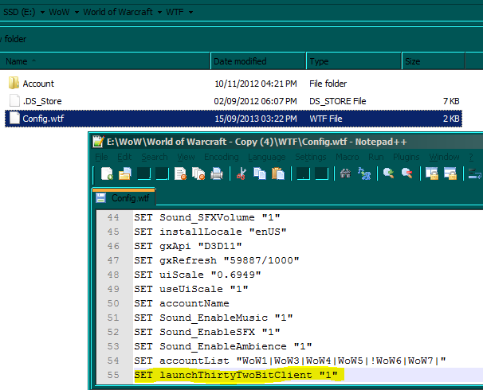Click the Cut scissors icon

tap(241, 174)
